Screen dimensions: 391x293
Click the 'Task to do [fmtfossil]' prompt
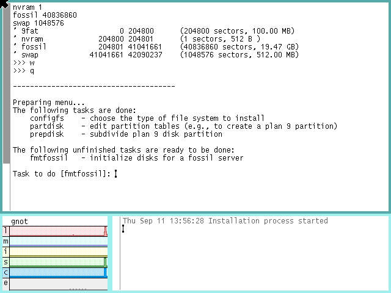point(62,174)
